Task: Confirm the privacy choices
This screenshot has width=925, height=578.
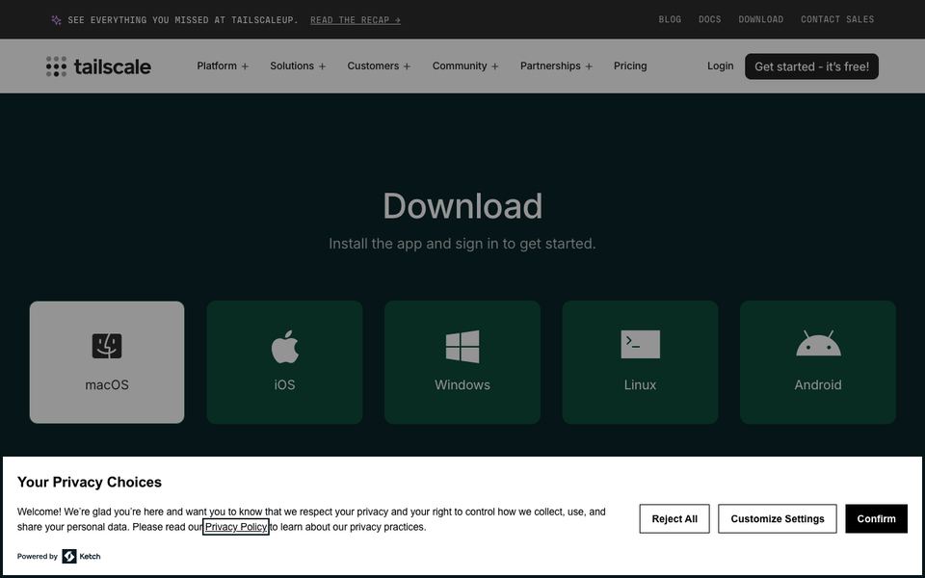Action: 876,519
